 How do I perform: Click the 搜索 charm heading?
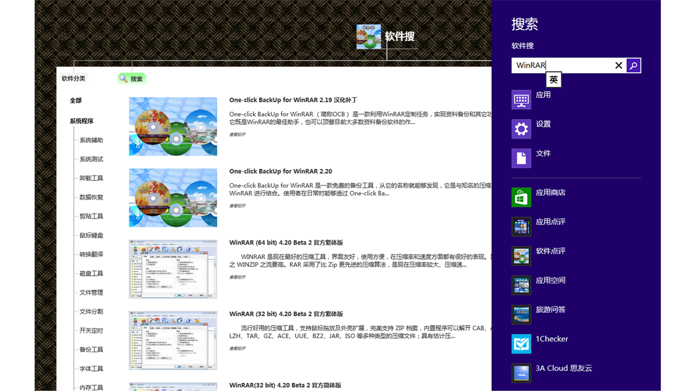coord(524,24)
